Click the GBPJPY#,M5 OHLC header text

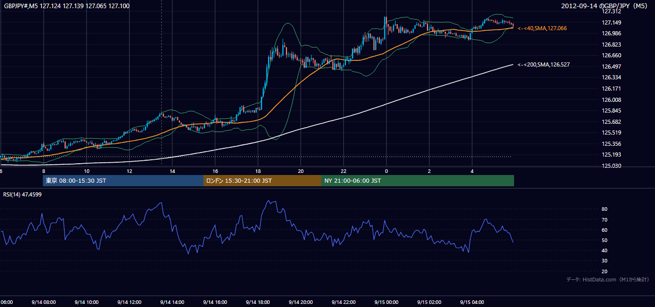click(x=67, y=6)
